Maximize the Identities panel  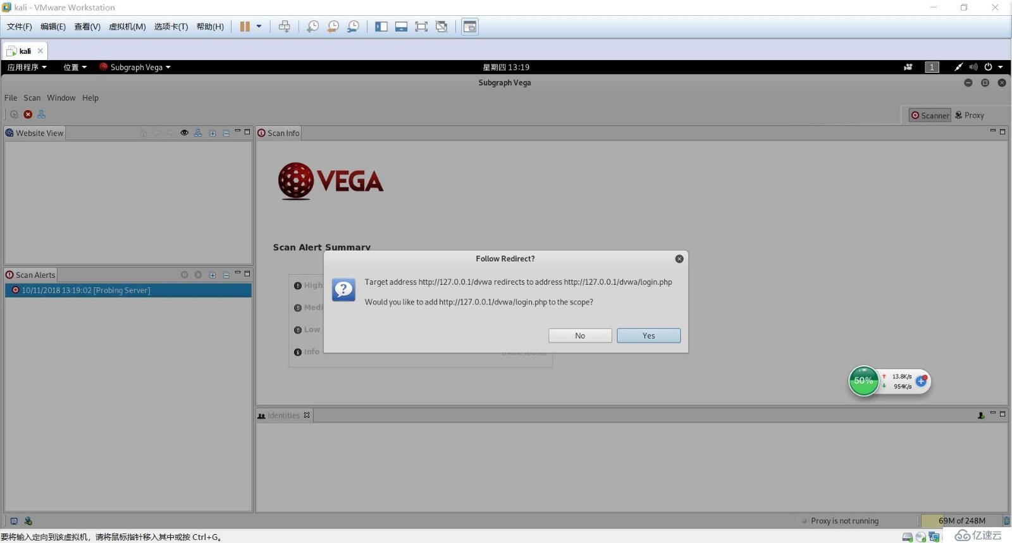click(x=1003, y=414)
